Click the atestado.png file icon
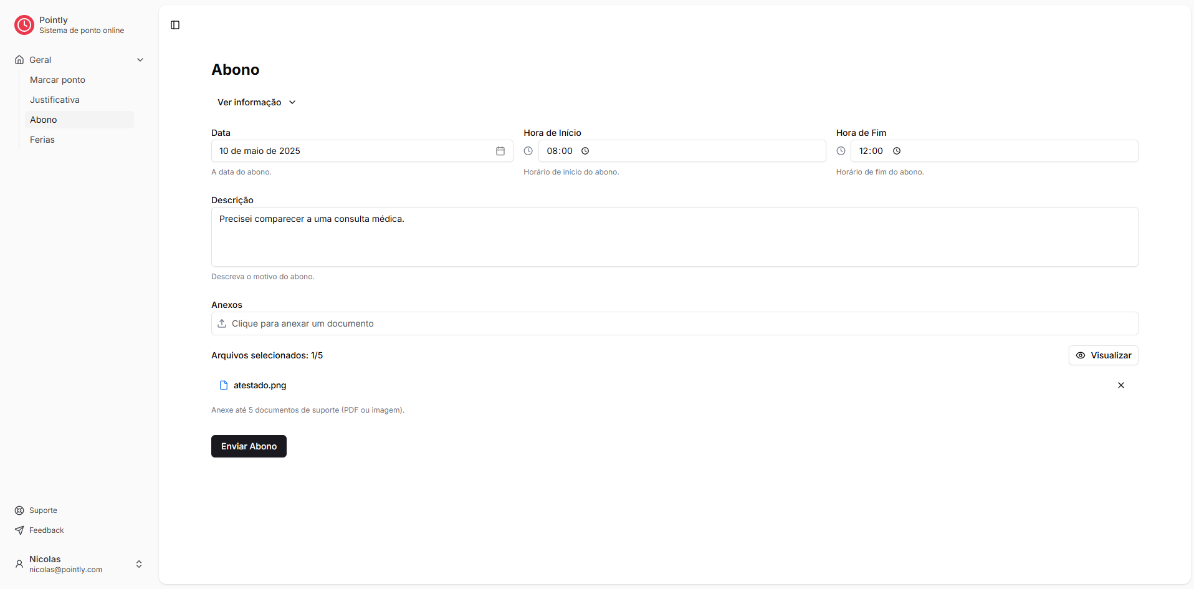Image resolution: width=1194 pixels, height=589 pixels. [x=224, y=385]
